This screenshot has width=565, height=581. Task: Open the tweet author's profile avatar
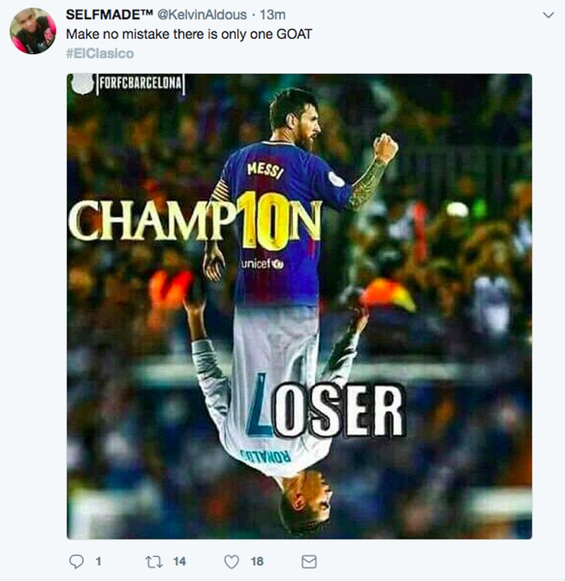click(32, 33)
